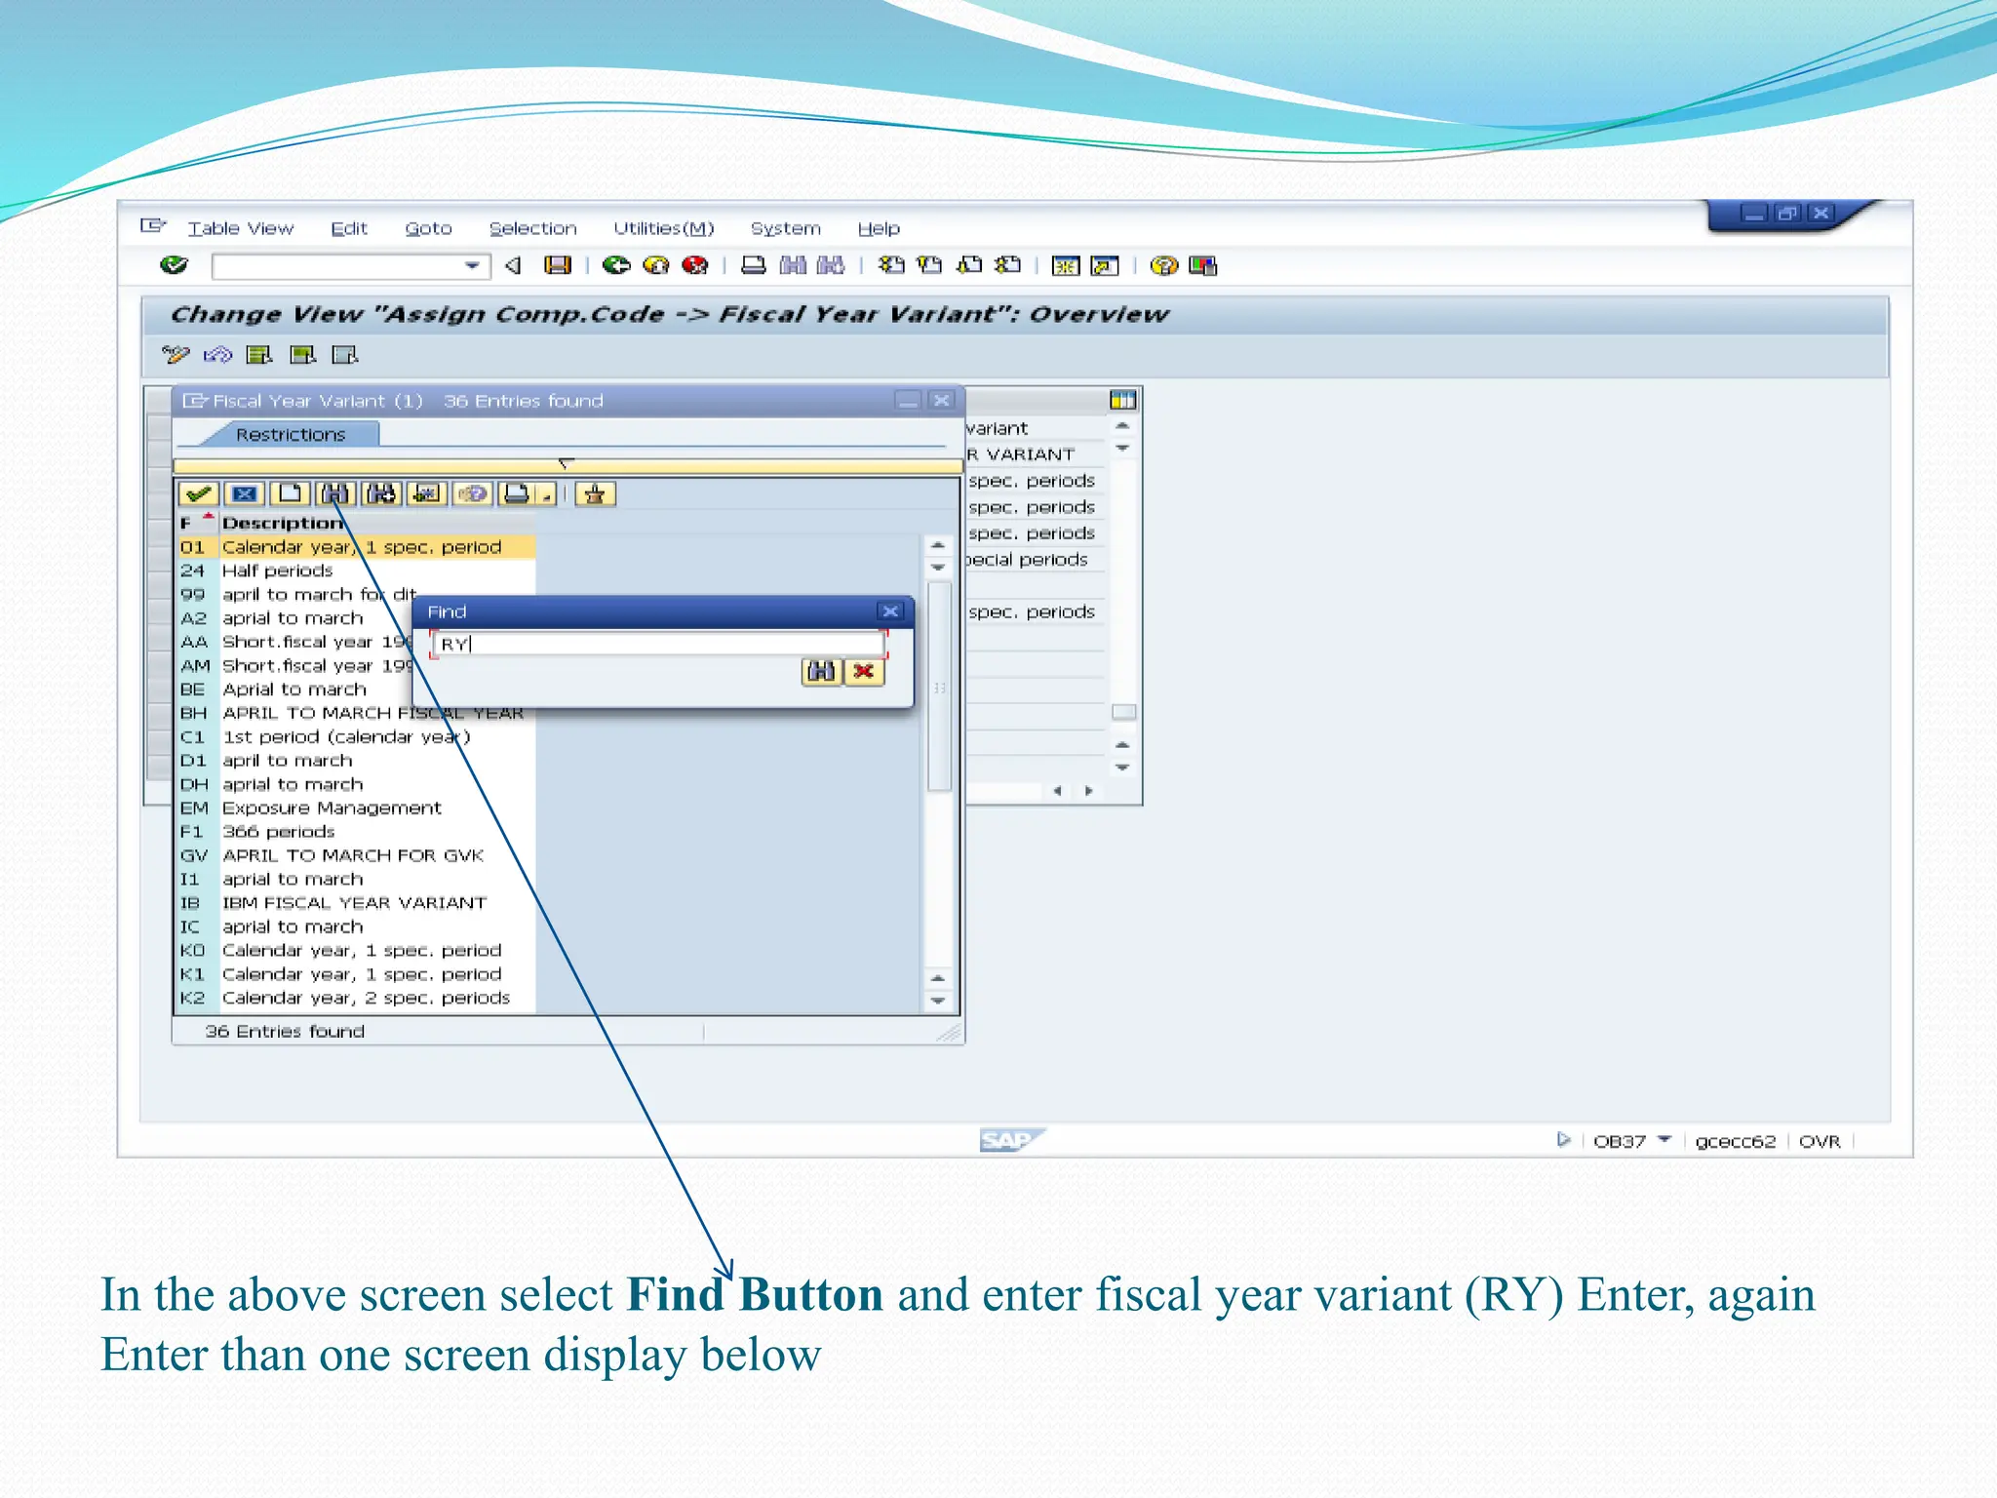1997x1498 pixels.
Task: Select the 24 Half periods row
Action: (x=357, y=571)
